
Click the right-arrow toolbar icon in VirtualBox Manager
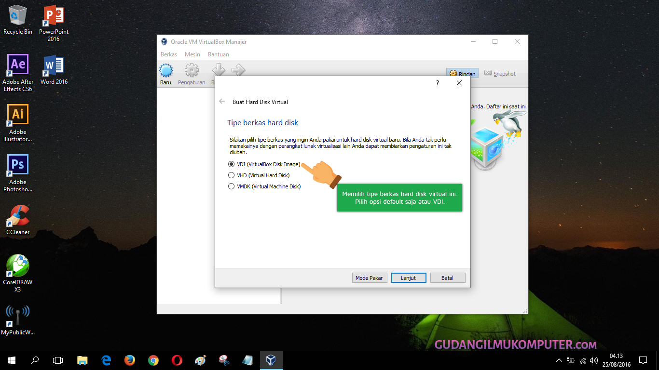238,70
